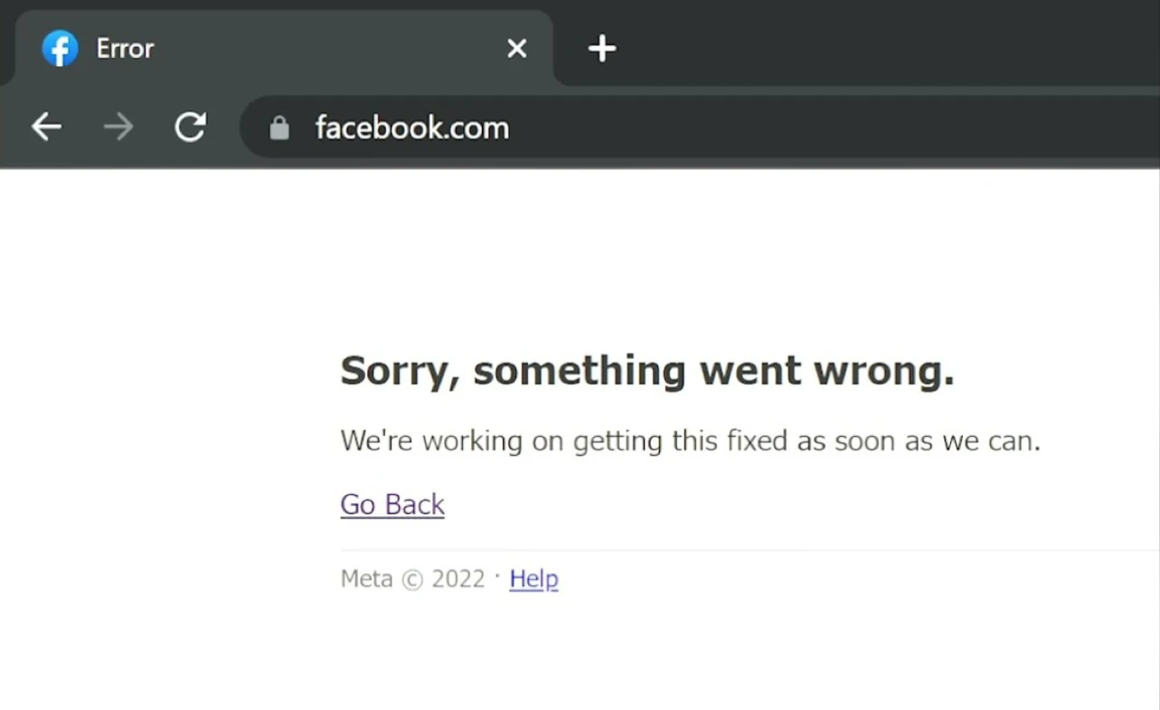Screen dimensions: 1160x710
Task: Reload the facebook.com page
Action: pyautogui.click(x=190, y=128)
